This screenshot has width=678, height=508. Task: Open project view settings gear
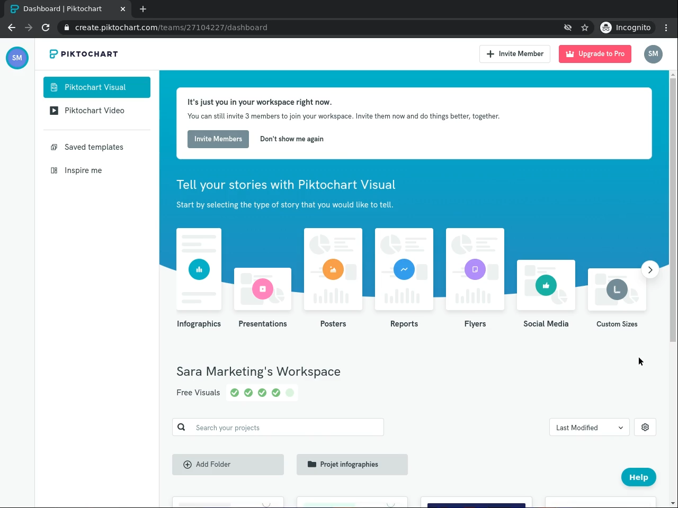tap(645, 427)
